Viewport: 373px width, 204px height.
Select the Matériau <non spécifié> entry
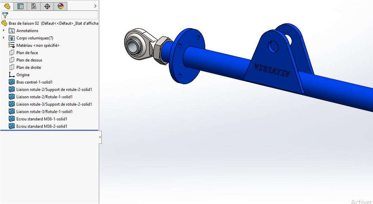[38, 45]
